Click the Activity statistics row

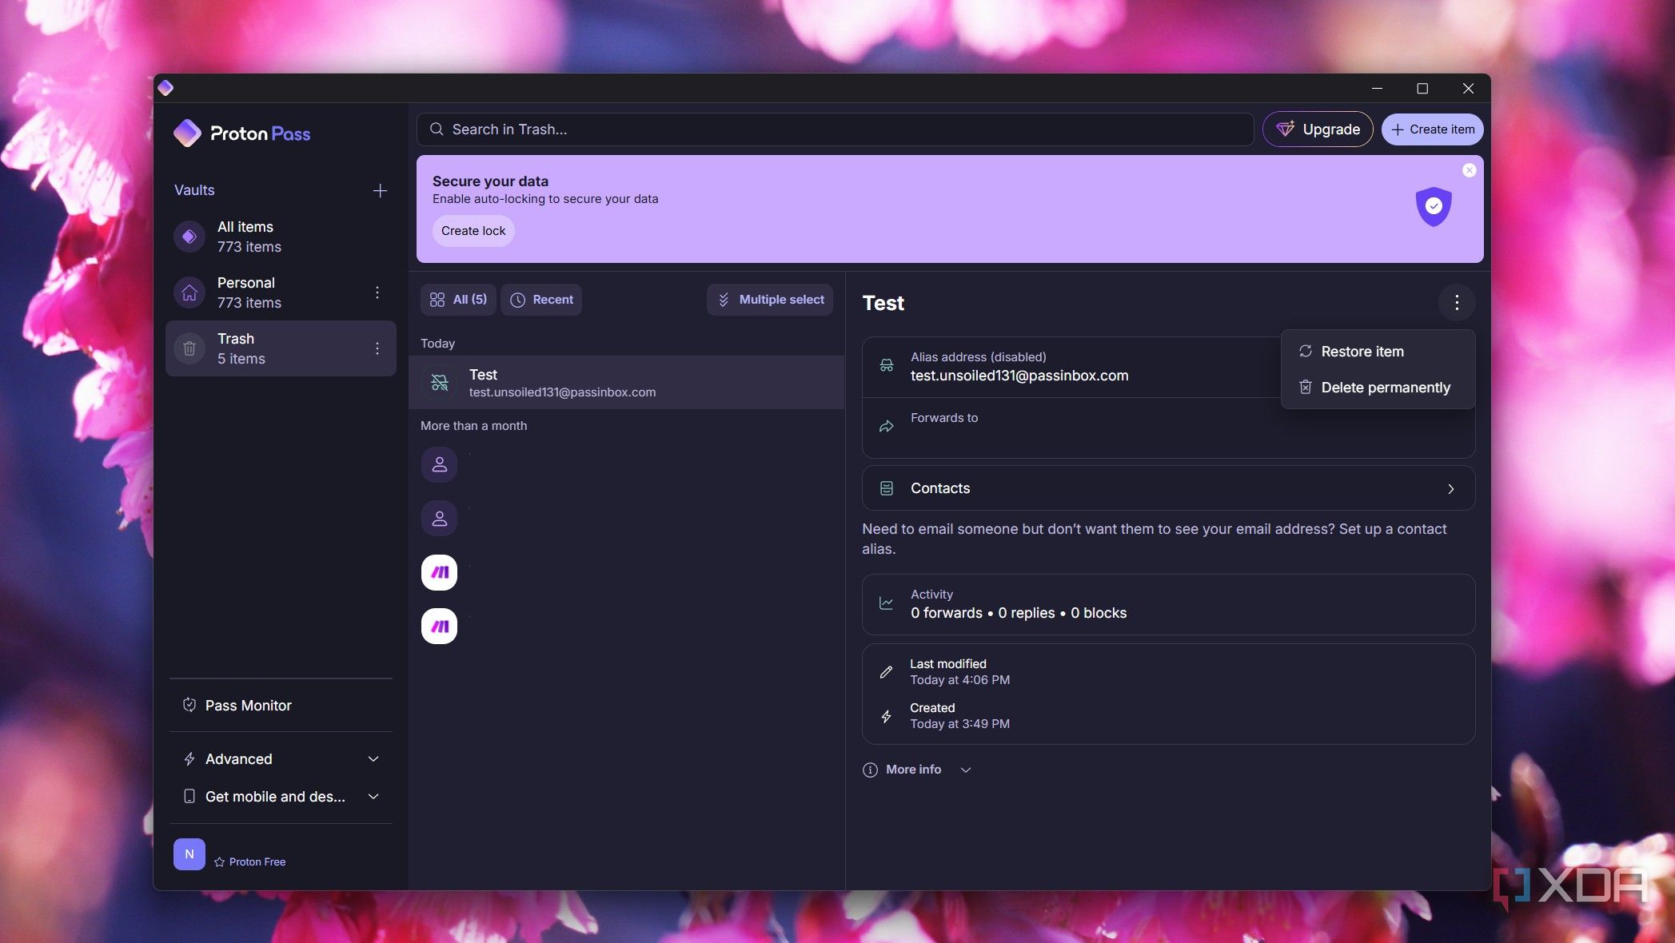pyautogui.click(x=1168, y=605)
